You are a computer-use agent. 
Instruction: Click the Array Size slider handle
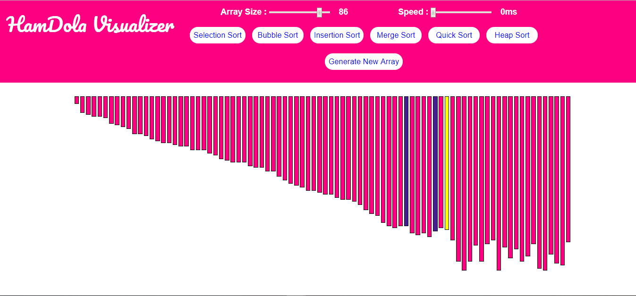click(319, 12)
